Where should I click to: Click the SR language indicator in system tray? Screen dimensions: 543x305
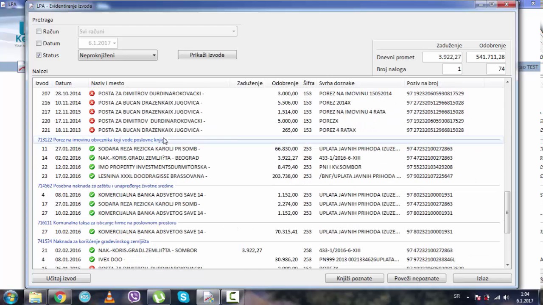click(457, 296)
